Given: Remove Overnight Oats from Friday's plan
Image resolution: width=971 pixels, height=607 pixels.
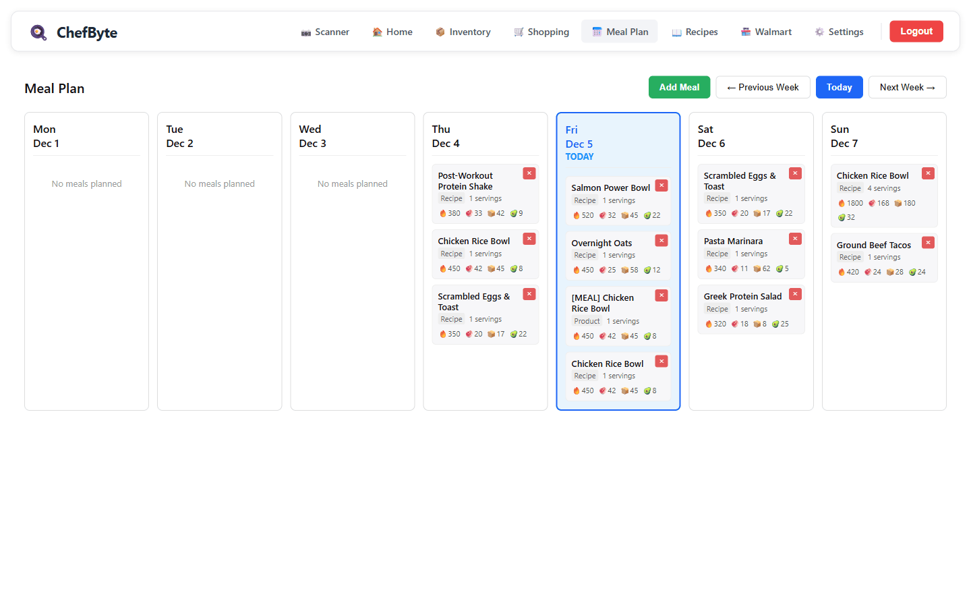Looking at the screenshot, I should (661, 240).
